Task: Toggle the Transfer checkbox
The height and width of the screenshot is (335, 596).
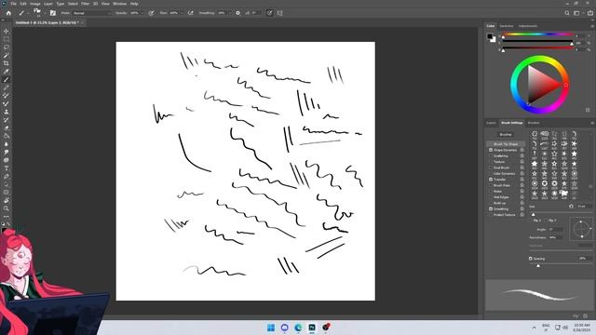Action: click(x=491, y=180)
